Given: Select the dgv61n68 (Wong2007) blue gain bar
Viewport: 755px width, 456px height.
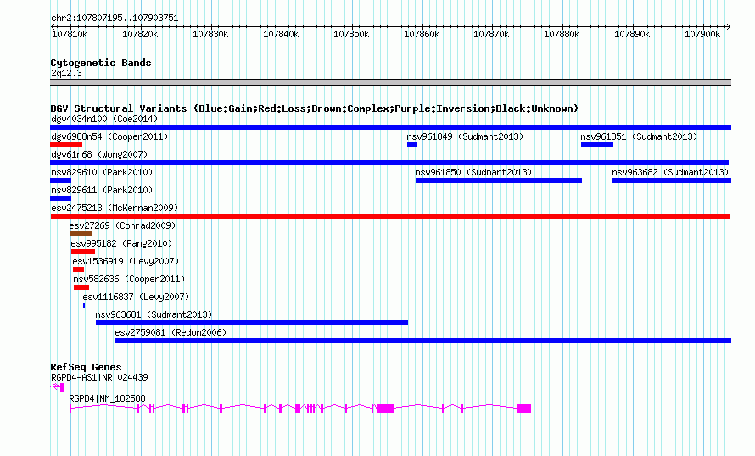Looking at the screenshot, I should tap(389, 163).
